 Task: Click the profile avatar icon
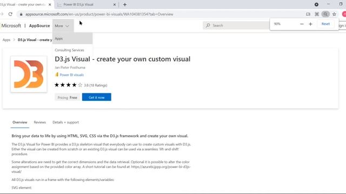(x=344, y=15)
